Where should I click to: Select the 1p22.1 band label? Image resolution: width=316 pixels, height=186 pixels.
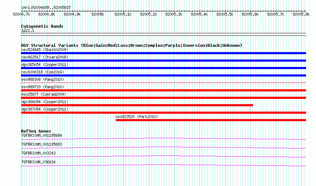28,30
